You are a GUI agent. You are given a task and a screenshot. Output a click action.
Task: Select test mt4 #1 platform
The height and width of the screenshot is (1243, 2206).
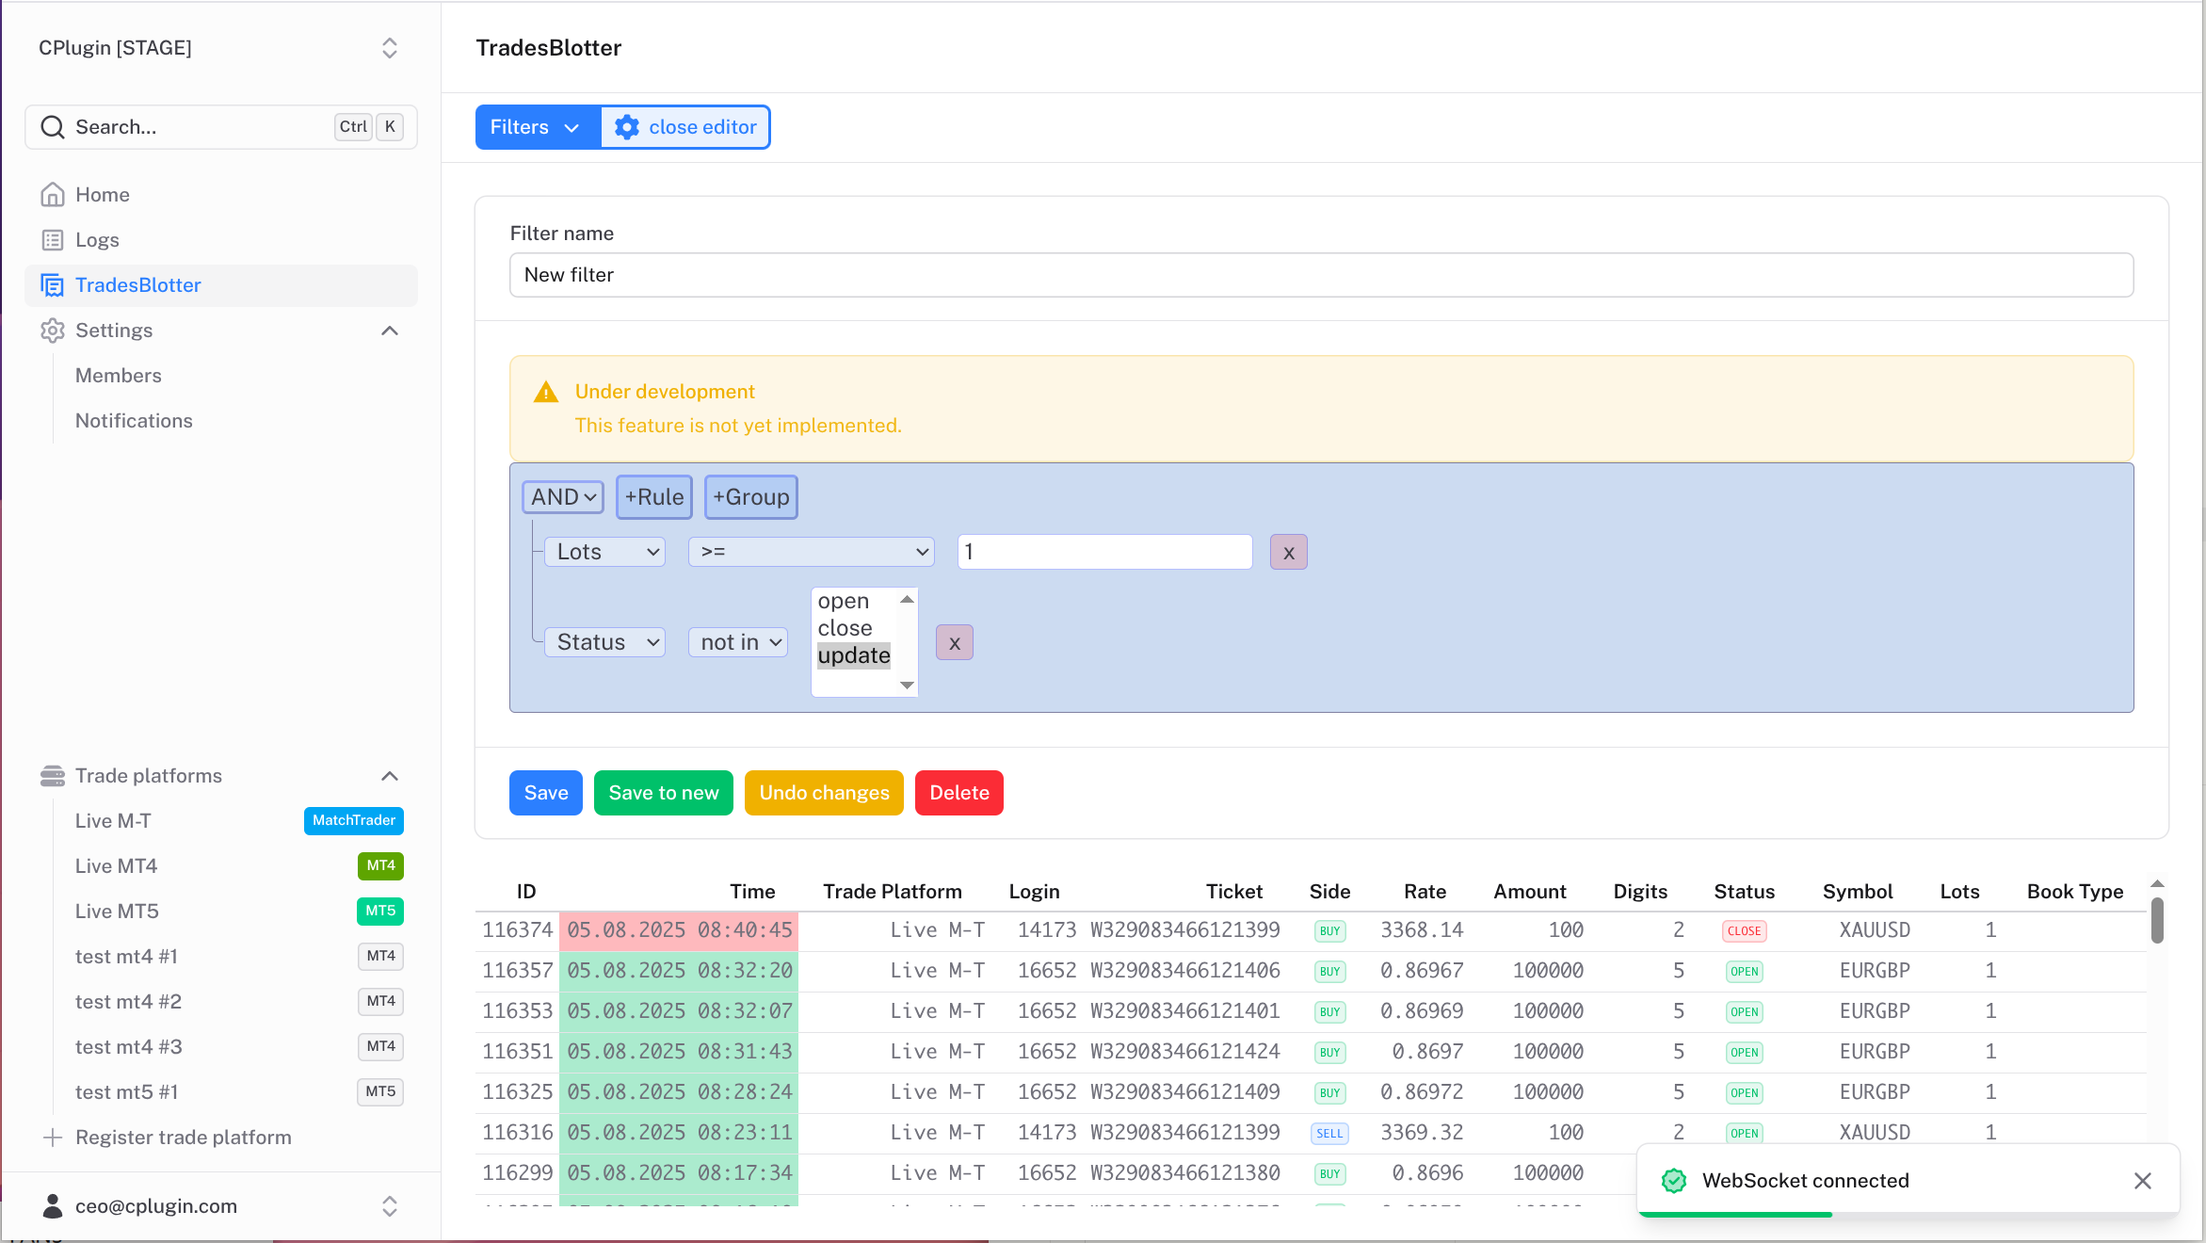coord(126,957)
